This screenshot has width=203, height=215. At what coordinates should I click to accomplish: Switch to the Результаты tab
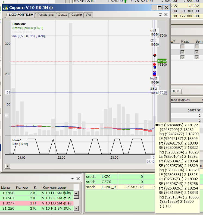pyautogui.click(x=46, y=15)
